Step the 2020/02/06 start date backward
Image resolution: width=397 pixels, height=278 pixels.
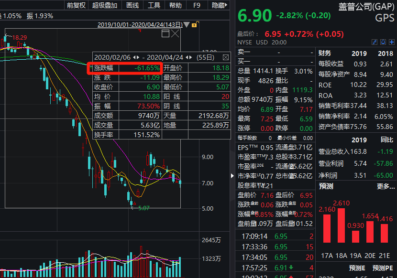coord(134,57)
